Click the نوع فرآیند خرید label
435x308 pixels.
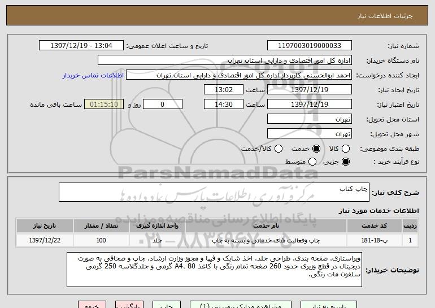396,162
